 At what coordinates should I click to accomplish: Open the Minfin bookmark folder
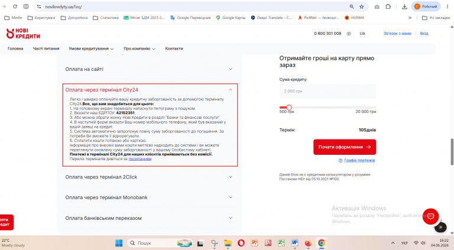pos(14,18)
